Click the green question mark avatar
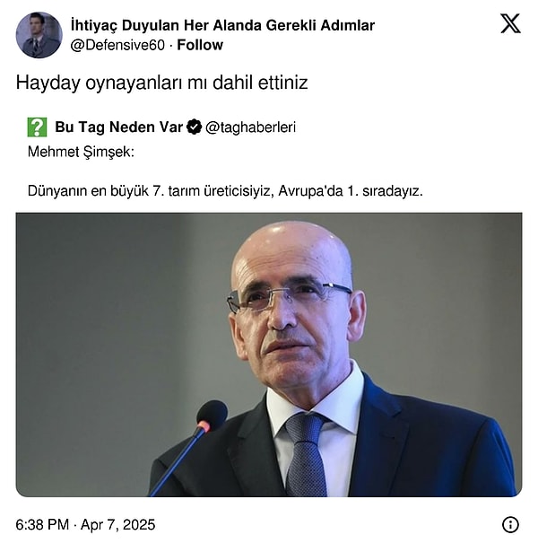The width and height of the screenshot is (538, 552). point(37,127)
